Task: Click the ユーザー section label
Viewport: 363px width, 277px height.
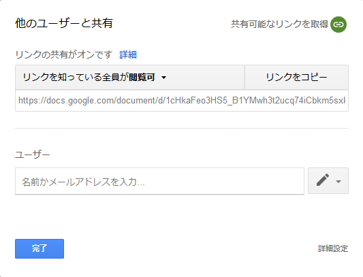Action: click(33, 154)
